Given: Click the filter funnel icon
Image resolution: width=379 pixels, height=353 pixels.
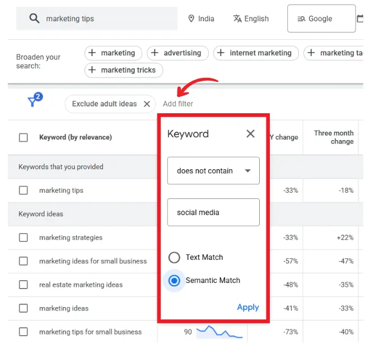Looking at the screenshot, I should 33,102.
